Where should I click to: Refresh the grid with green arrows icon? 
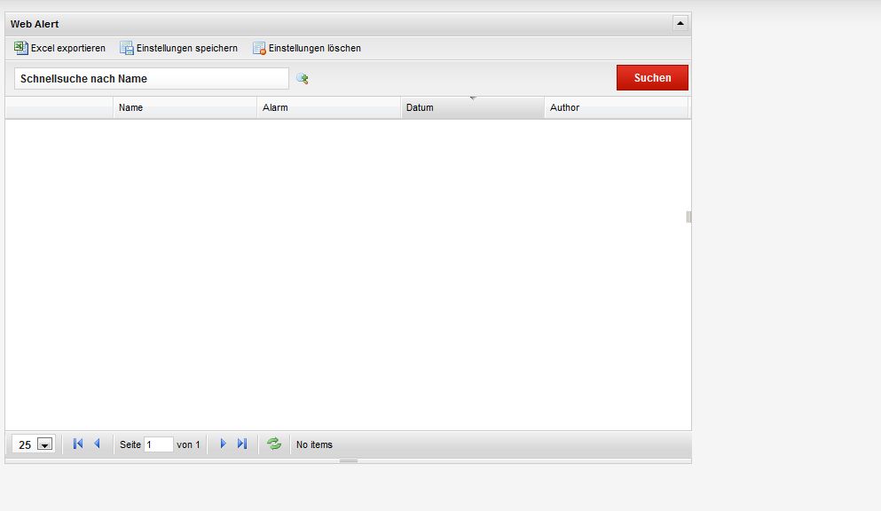[x=274, y=444]
